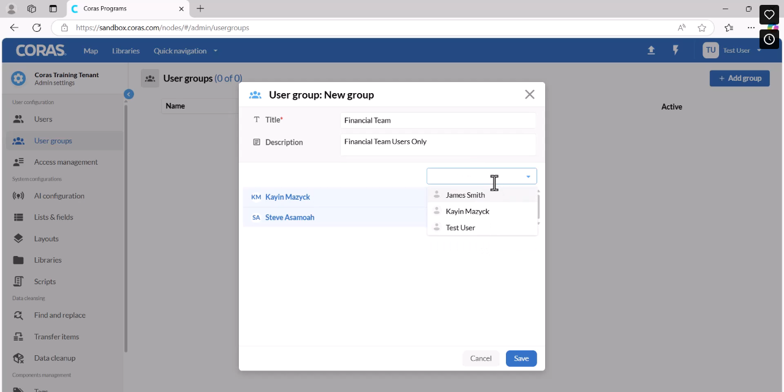Click the Title input field
This screenshot has height=392, width=784.
click(x=438, y=121)
